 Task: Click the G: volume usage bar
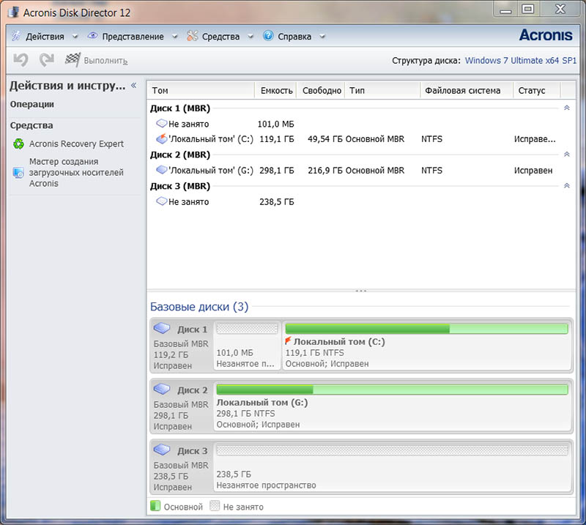(x=392, y=390)
